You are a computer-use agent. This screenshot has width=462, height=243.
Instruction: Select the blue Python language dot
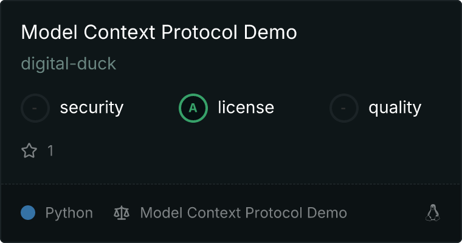click(28, 213)
